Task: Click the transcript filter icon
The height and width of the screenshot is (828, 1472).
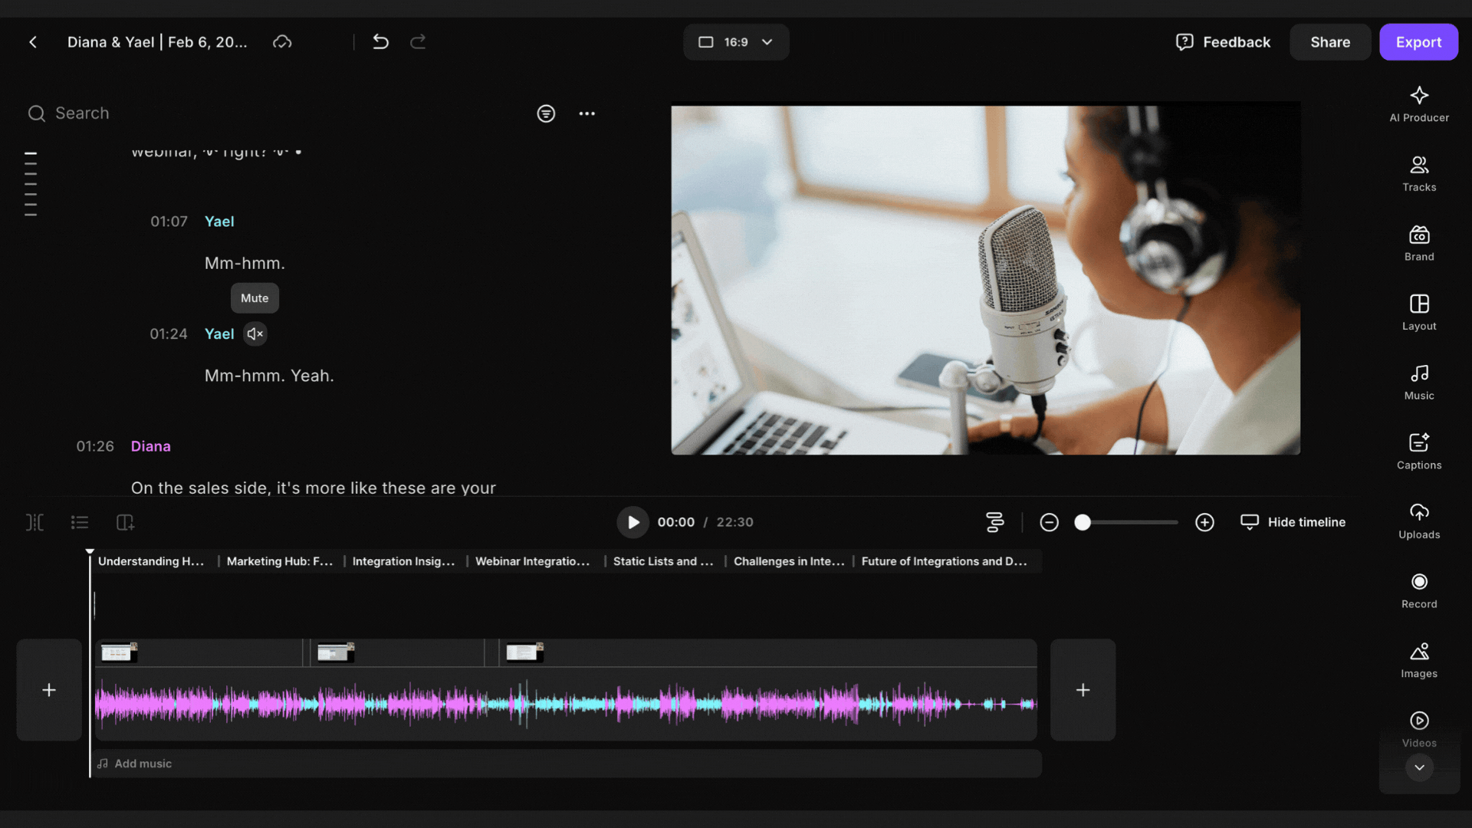Action: pos(546,113)
